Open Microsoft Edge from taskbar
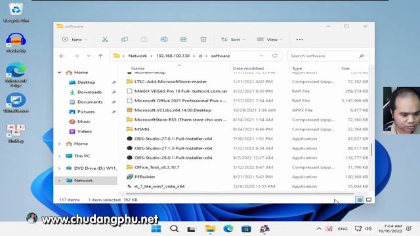The width and height of the screenshot is (420, 236). coord(228,229)
